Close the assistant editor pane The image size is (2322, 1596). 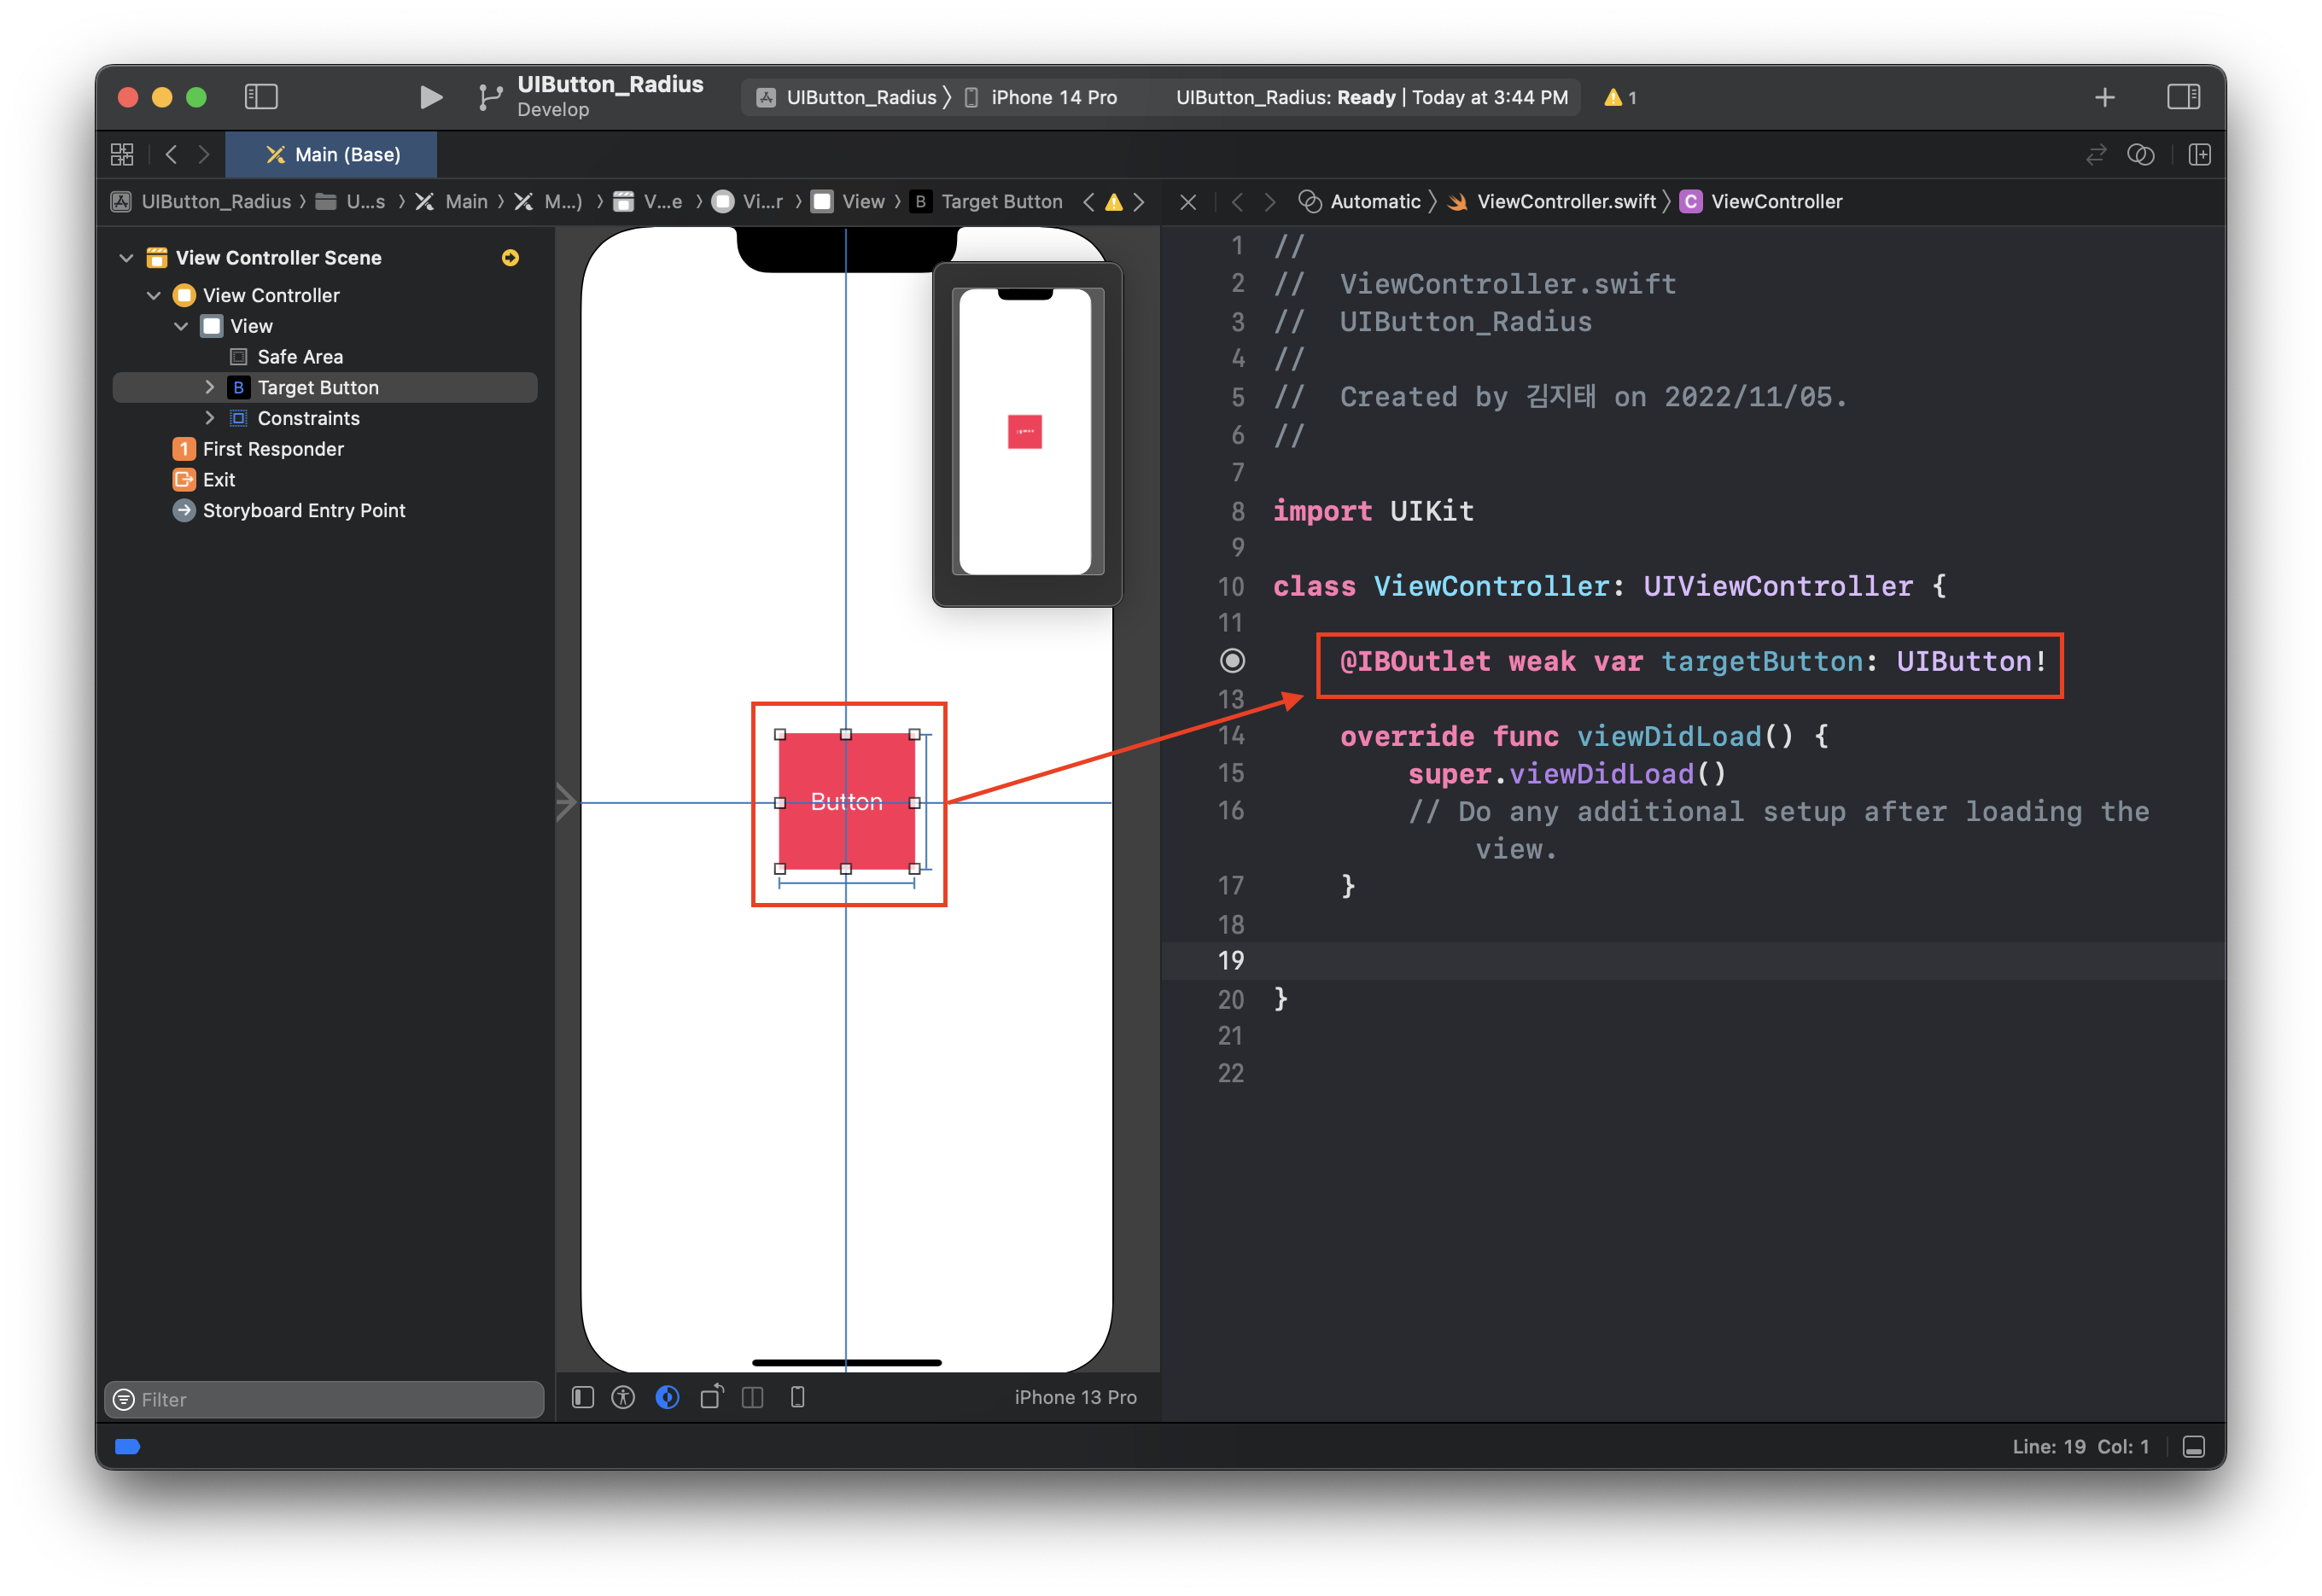pos(1188,202)
